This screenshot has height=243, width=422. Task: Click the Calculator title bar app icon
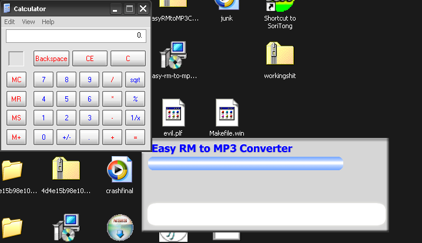pos(7,9)
